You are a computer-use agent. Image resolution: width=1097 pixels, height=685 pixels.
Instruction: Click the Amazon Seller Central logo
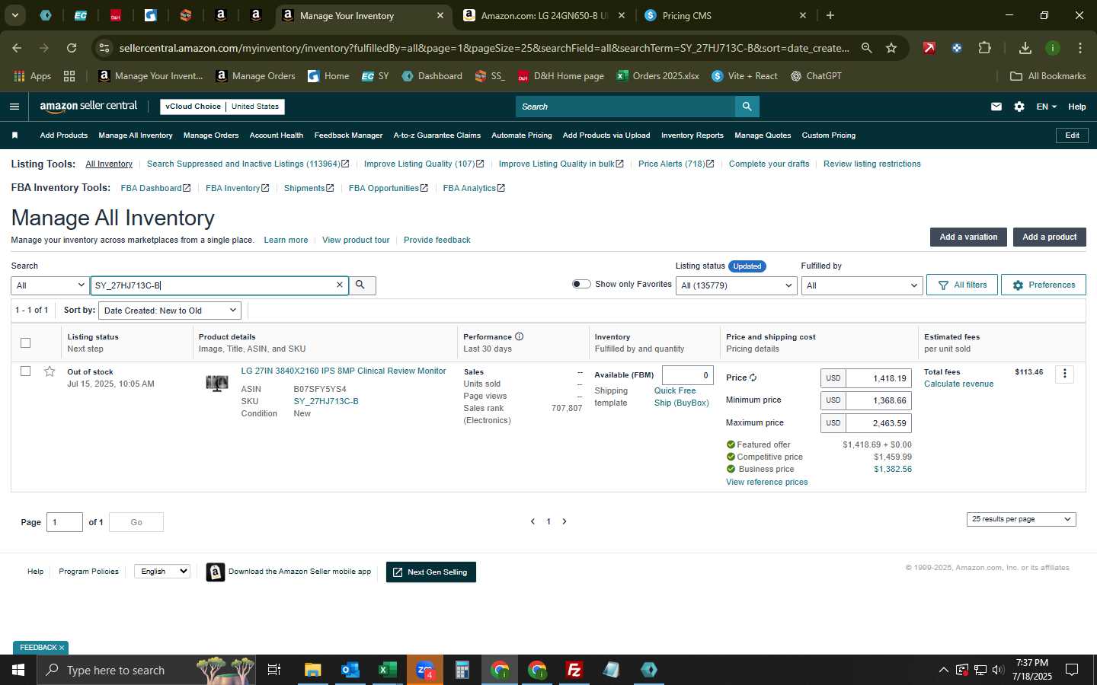pyautogui.click(x=88, y=107)
